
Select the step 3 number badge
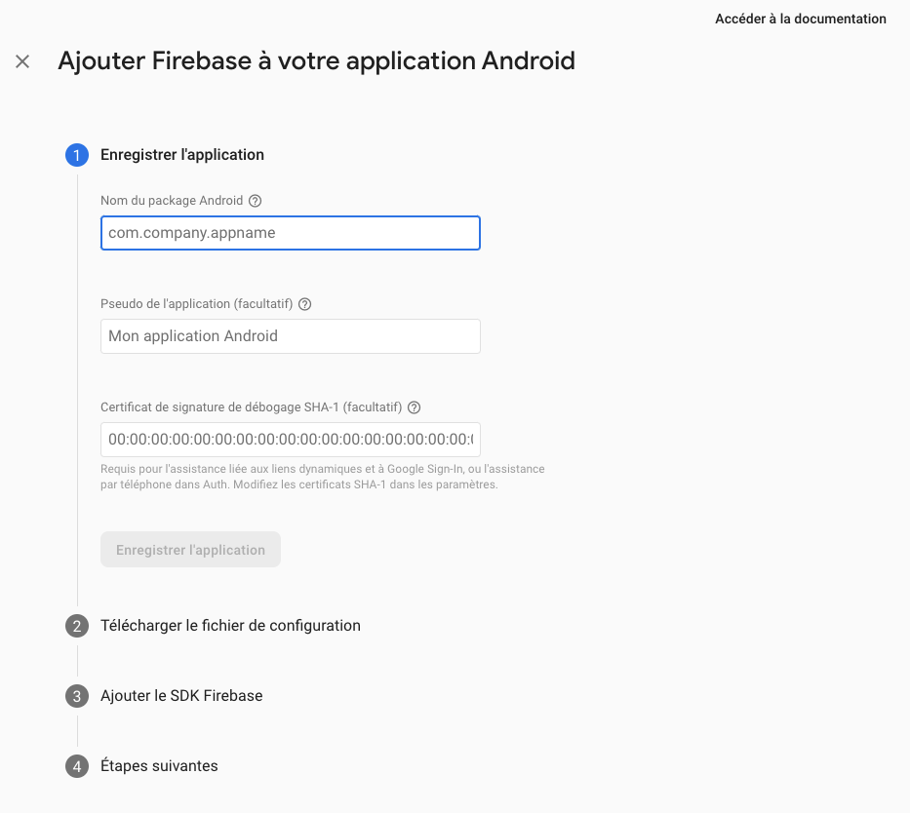[x=77, y=696]
